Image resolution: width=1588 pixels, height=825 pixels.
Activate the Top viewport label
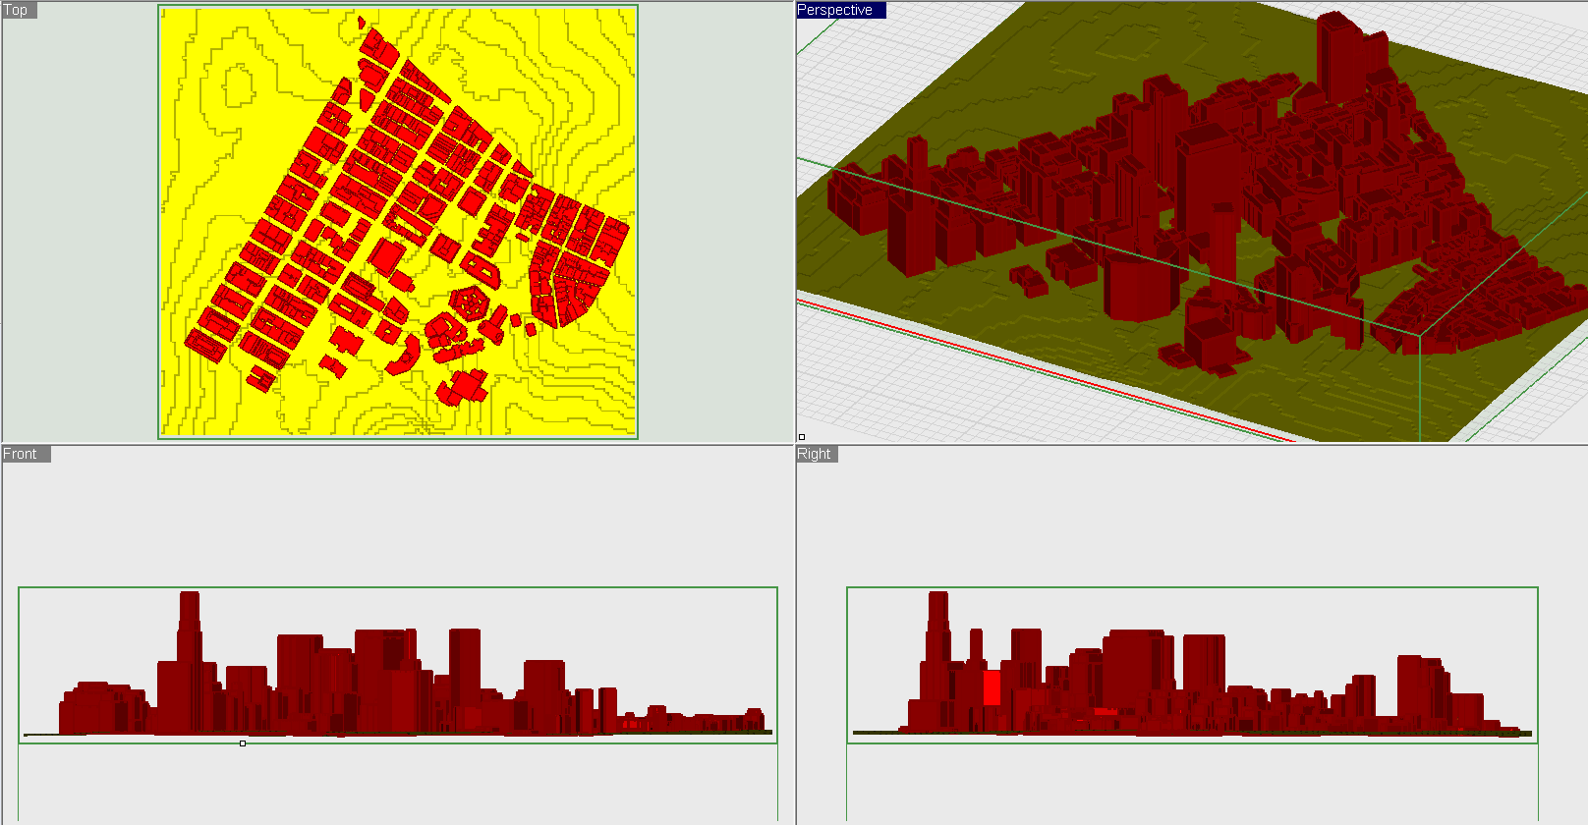(x=19, y=10)
